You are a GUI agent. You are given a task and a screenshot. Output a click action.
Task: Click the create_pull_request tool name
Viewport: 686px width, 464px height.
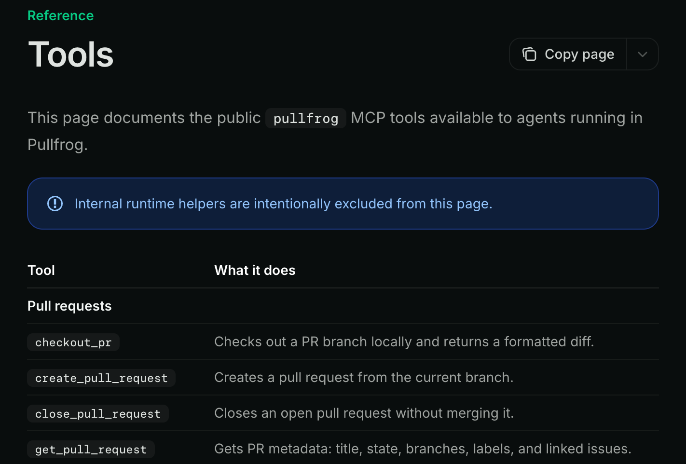(101, 378)
